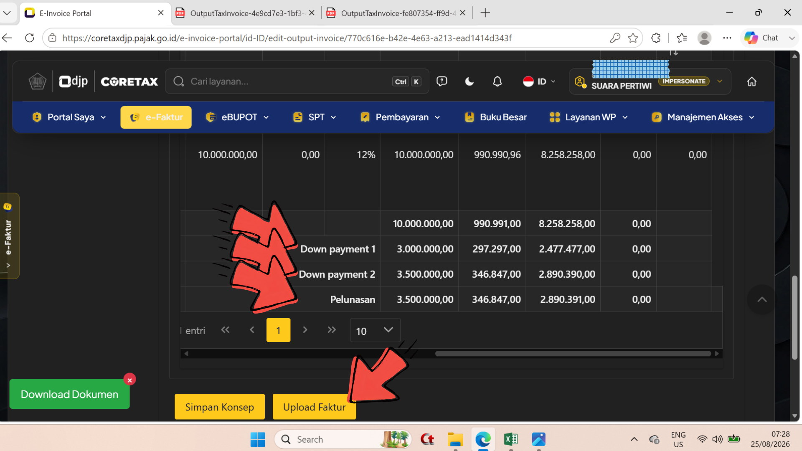Viewport: 802px width, 451px height.
Task: Open the ID language selector
Action: 539,81
